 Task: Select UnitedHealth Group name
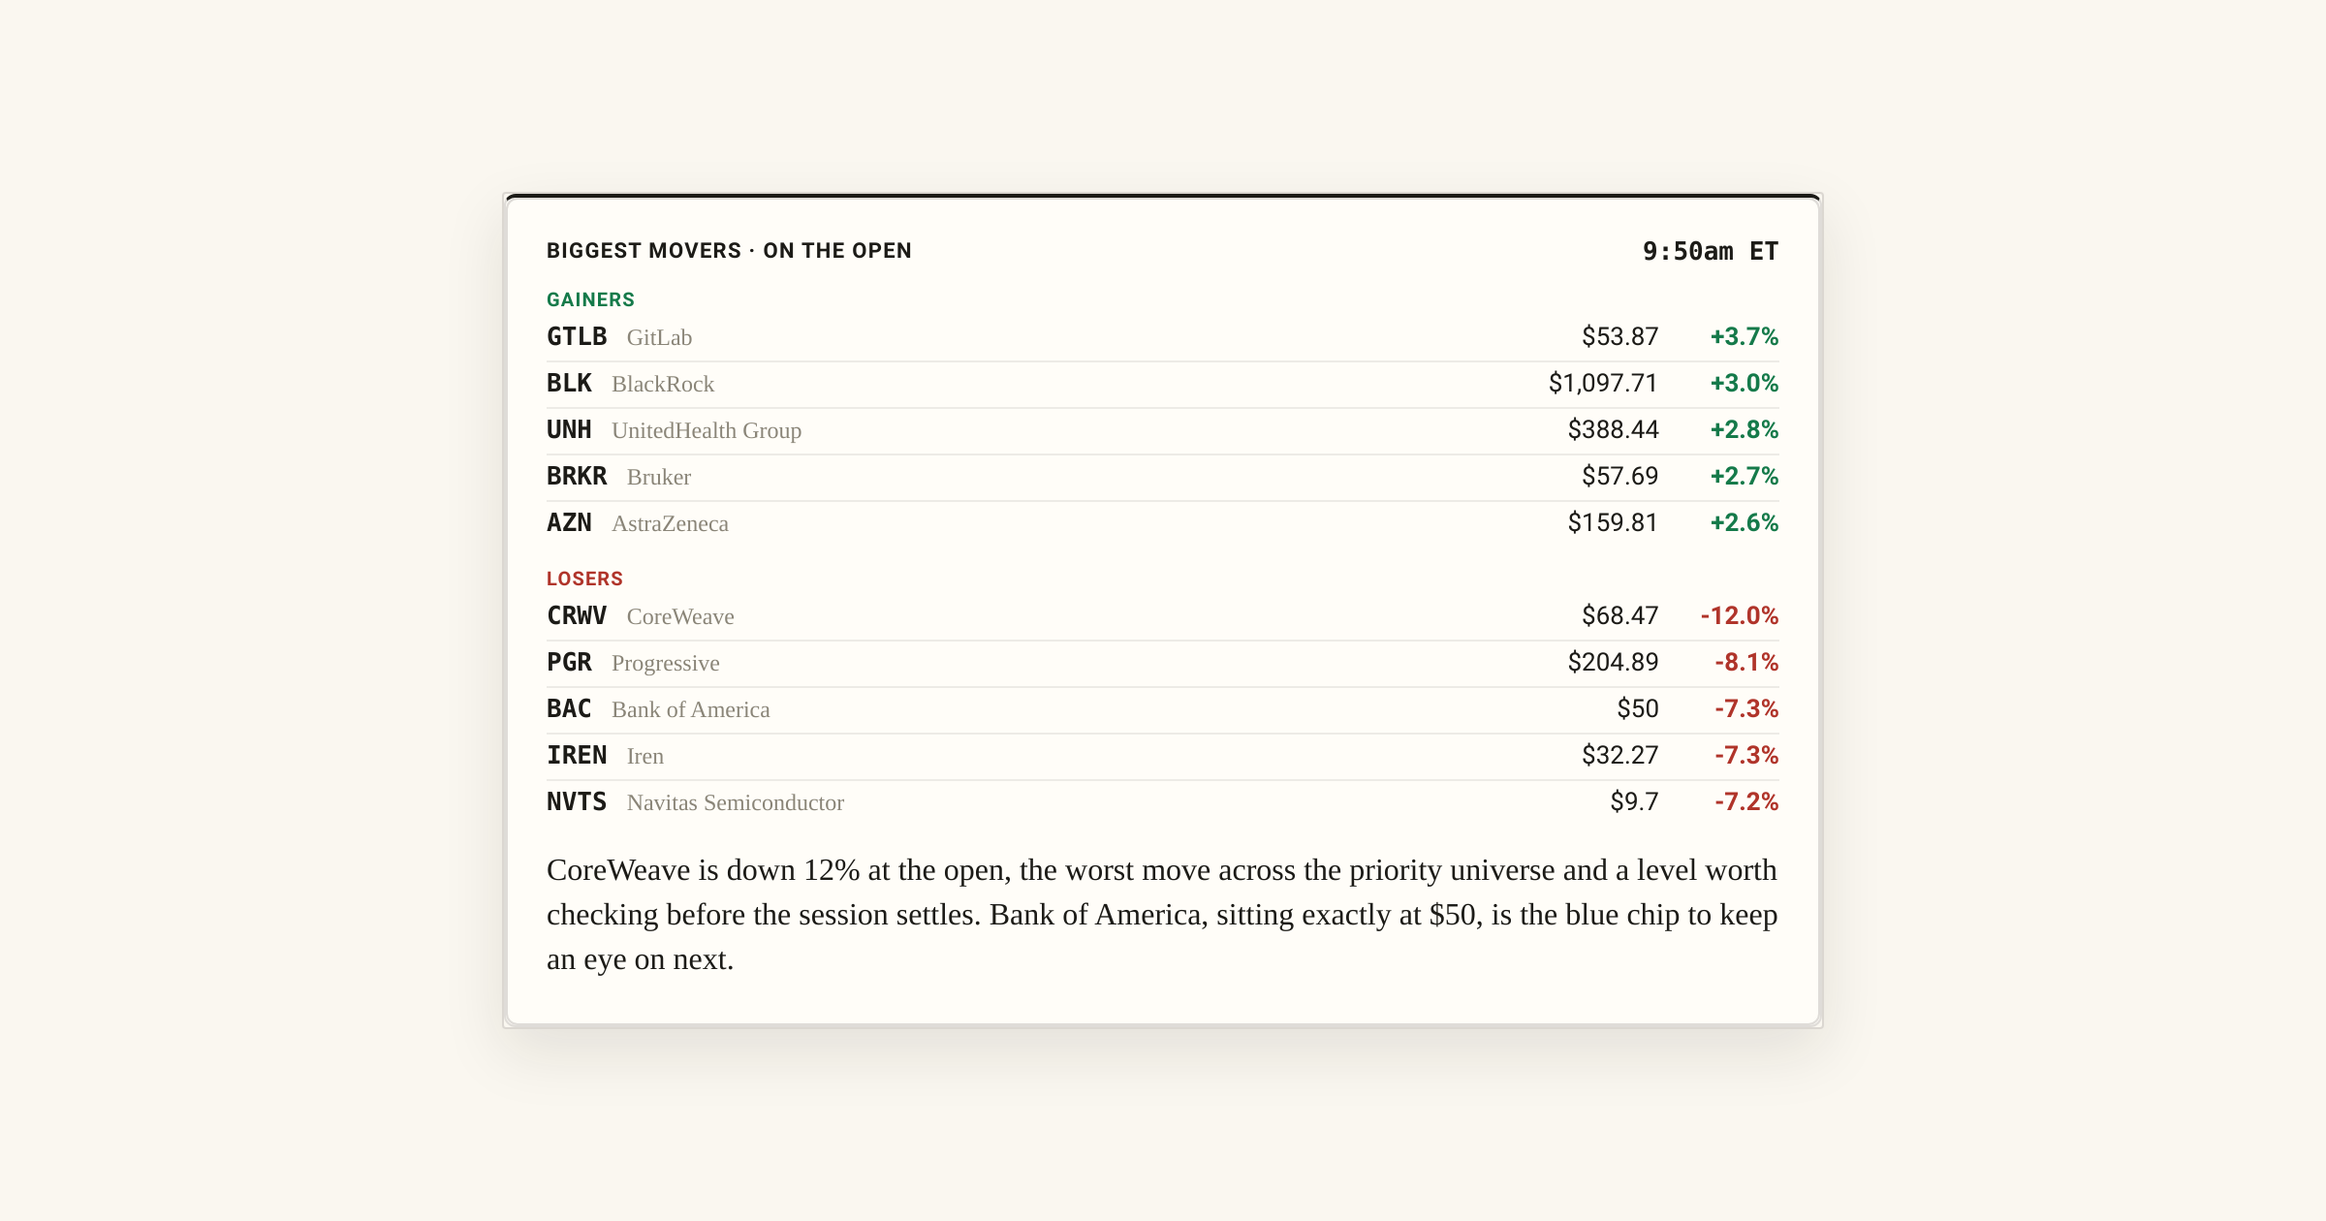point(707,430)
